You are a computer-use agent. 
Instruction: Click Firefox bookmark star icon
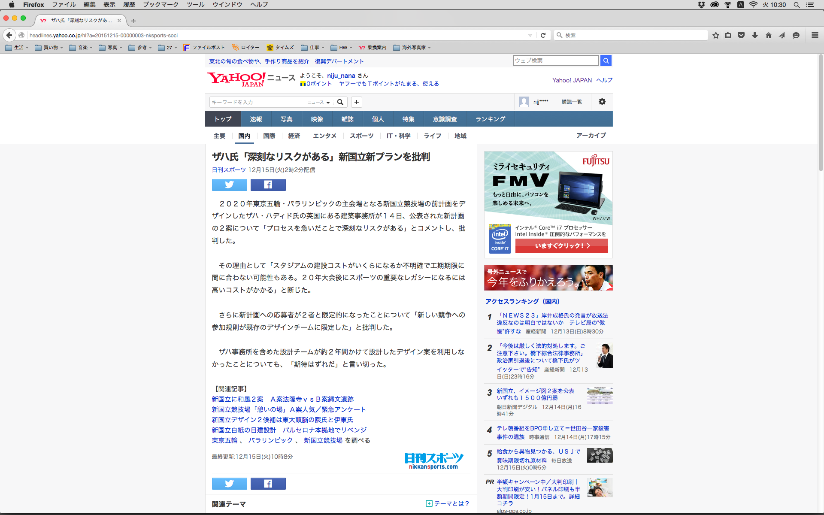click(715, 35)
